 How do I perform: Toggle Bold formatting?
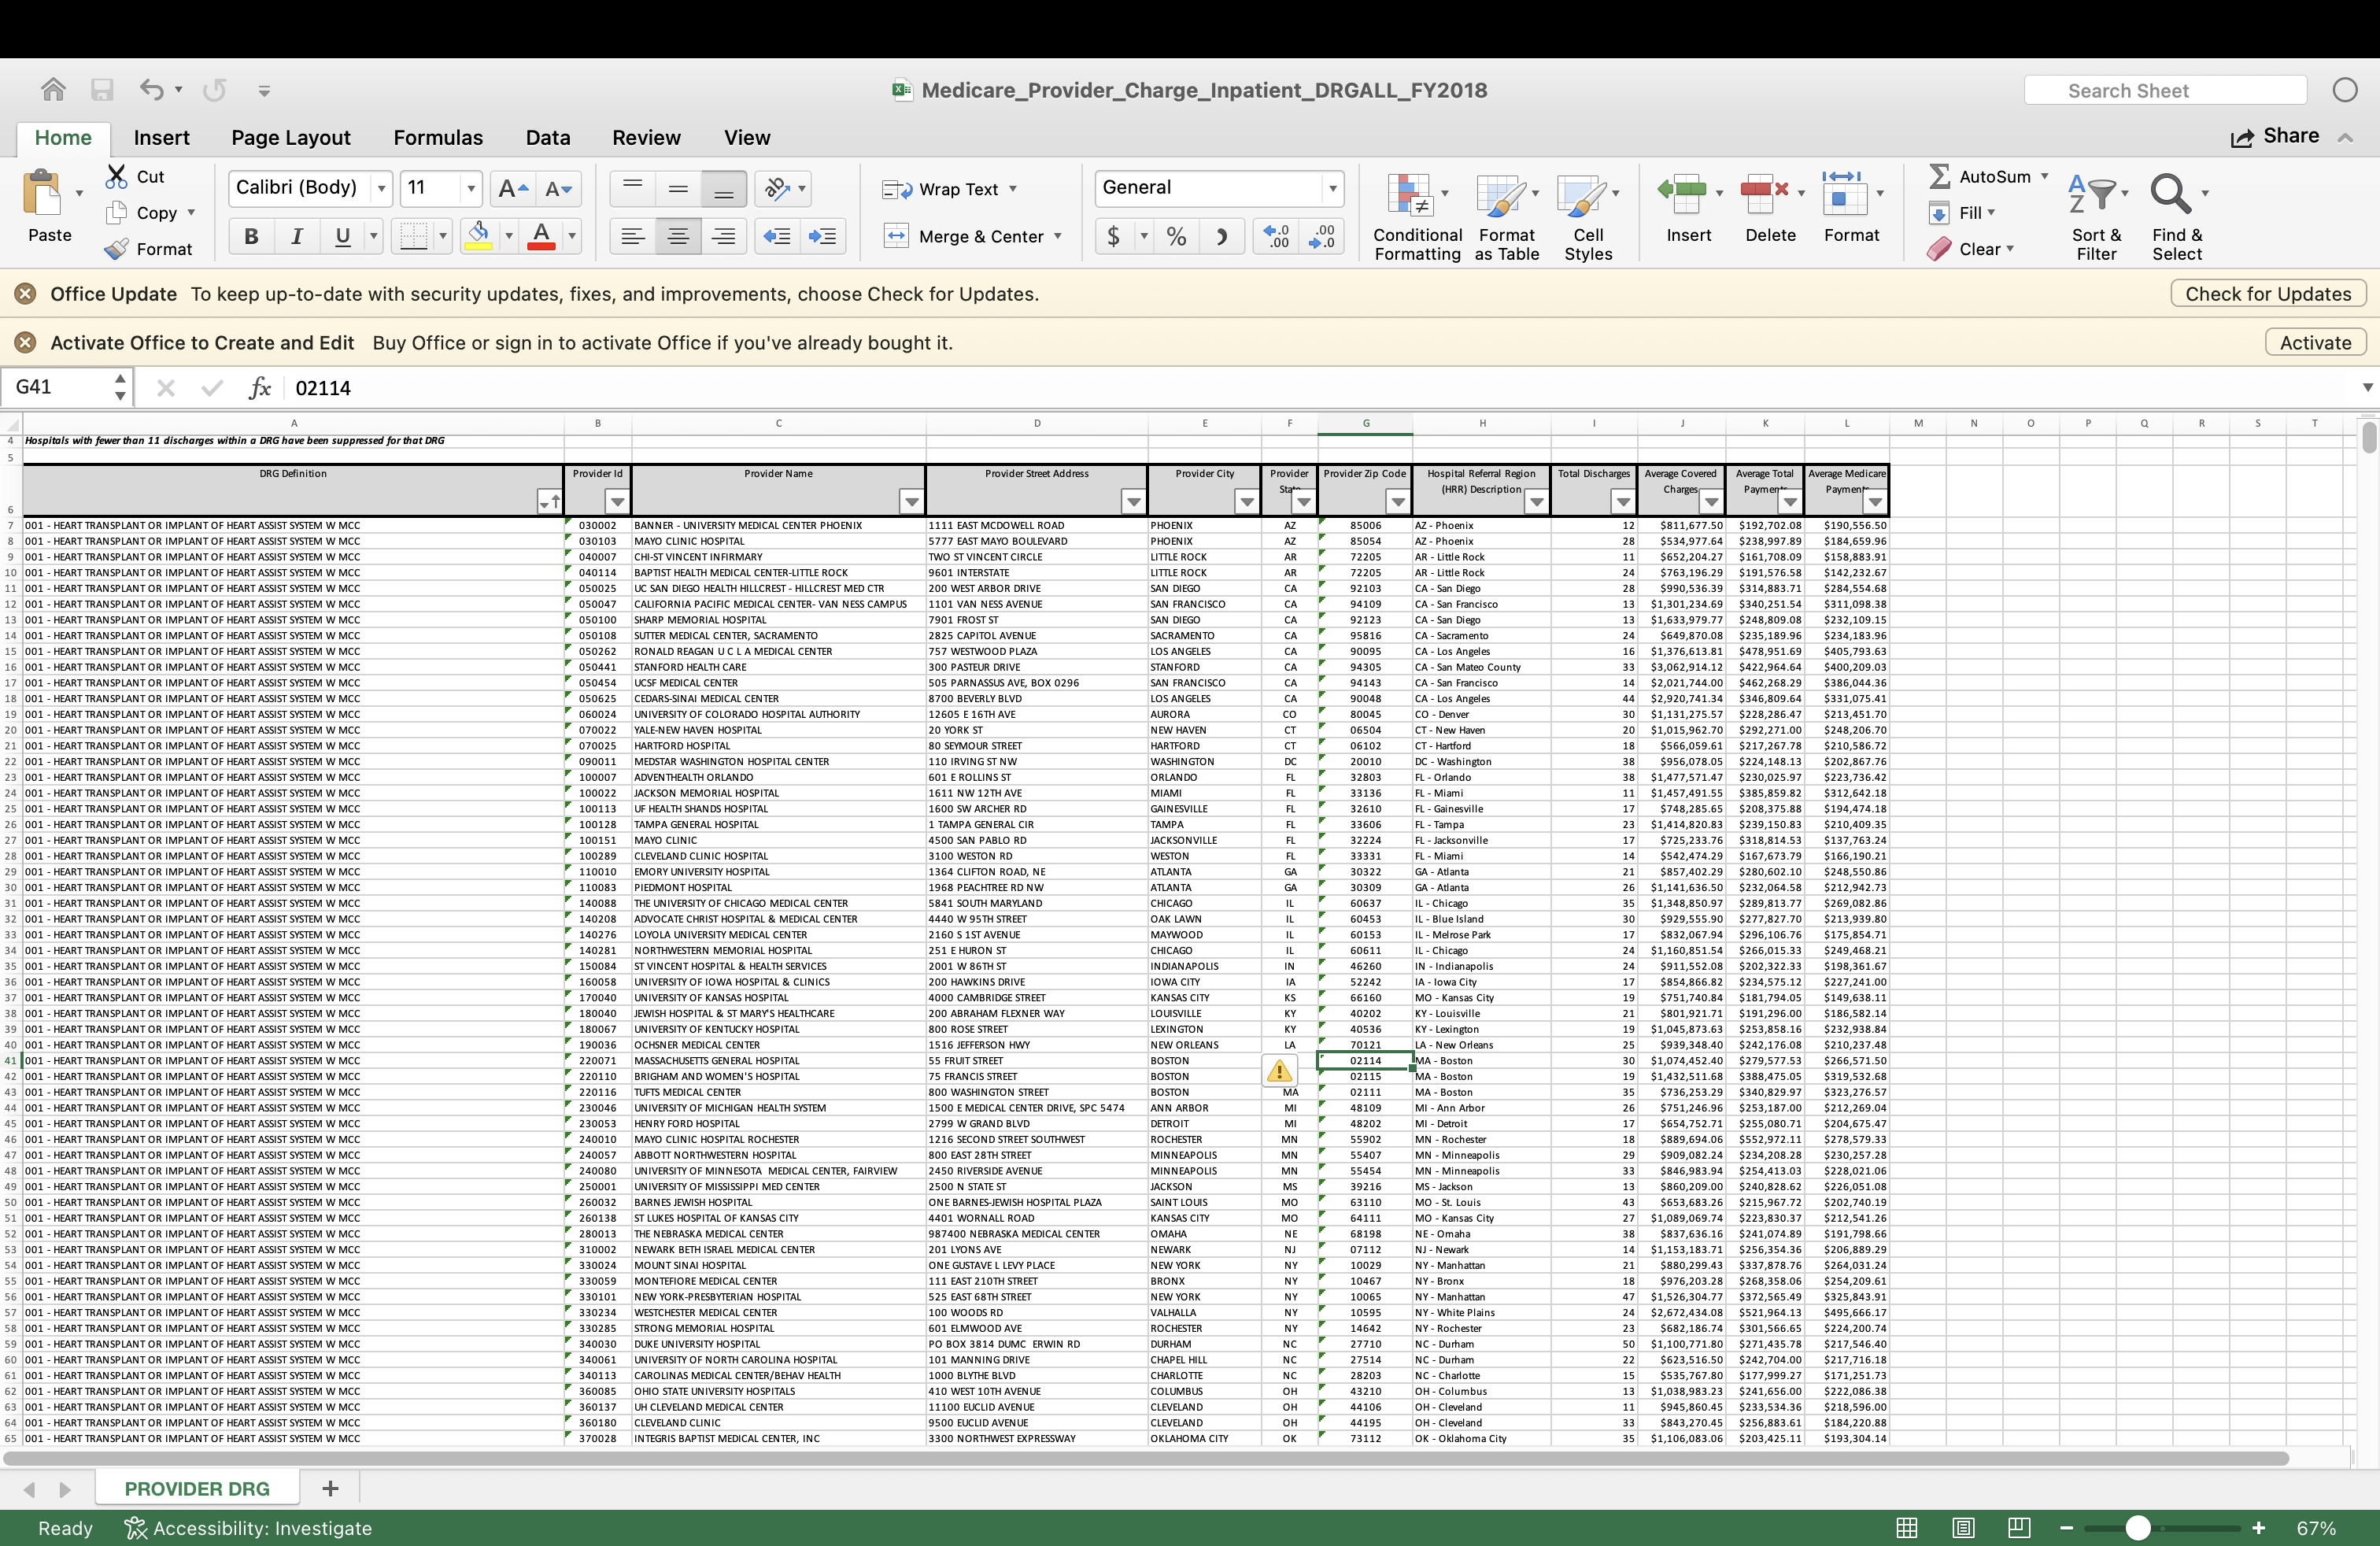251,236
